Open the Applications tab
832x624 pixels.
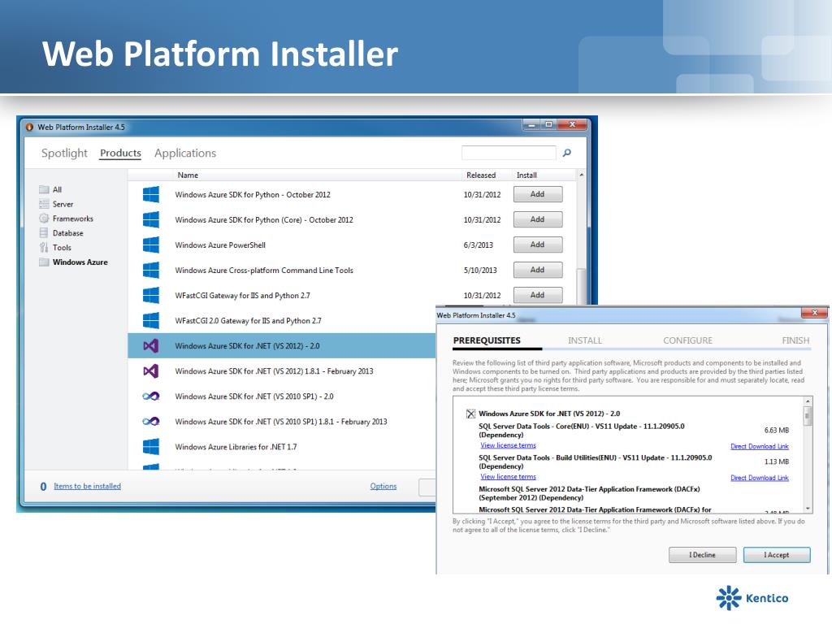[x=185, y=153]
